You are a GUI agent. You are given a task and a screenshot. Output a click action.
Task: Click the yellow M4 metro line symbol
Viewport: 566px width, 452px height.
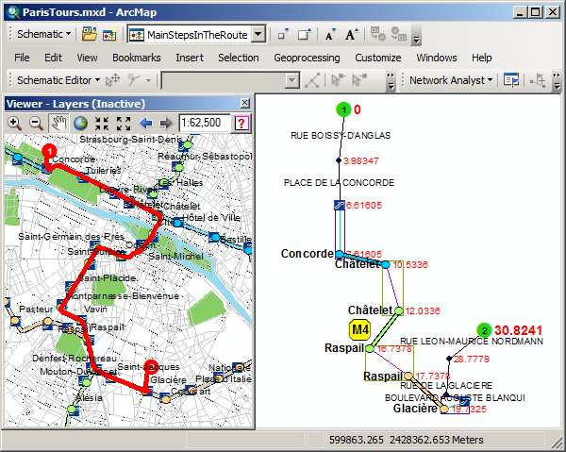click(360, 329)
